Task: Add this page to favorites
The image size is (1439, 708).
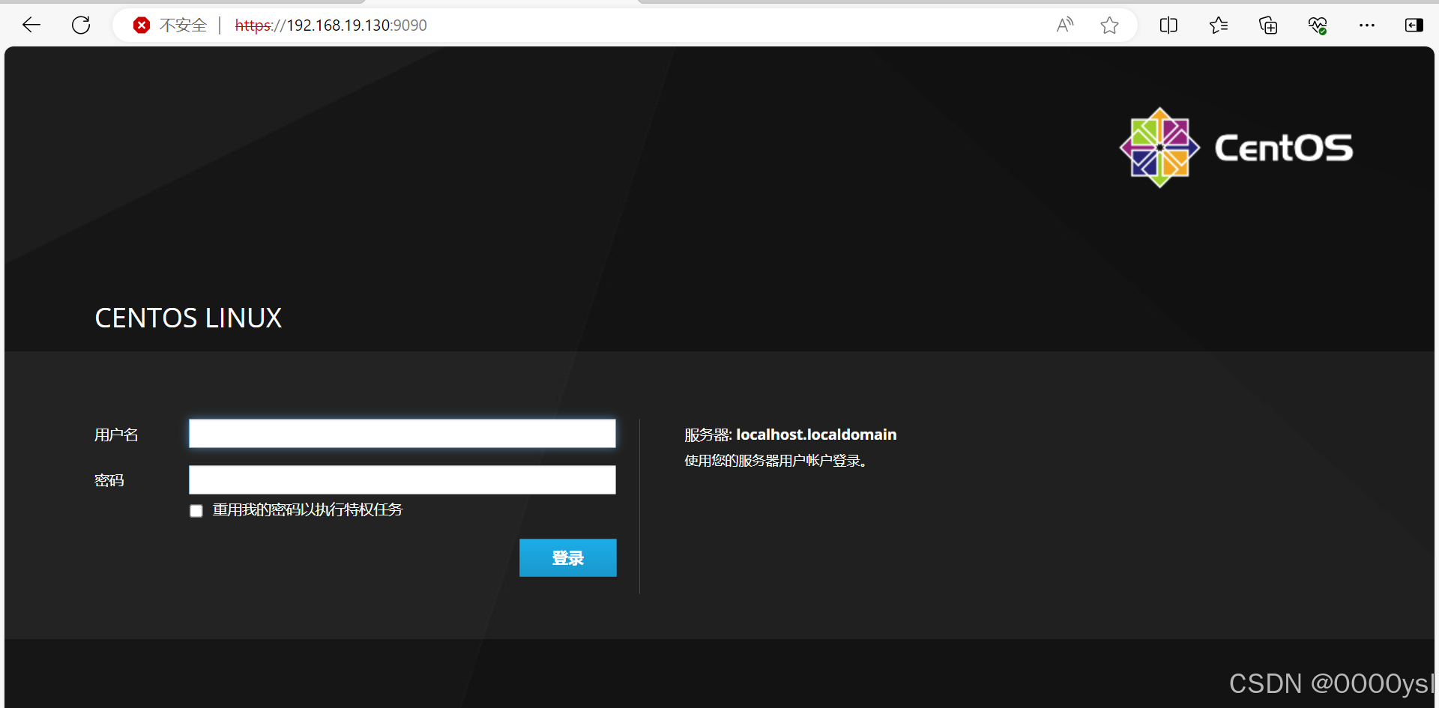Action: coord(1110,25)
